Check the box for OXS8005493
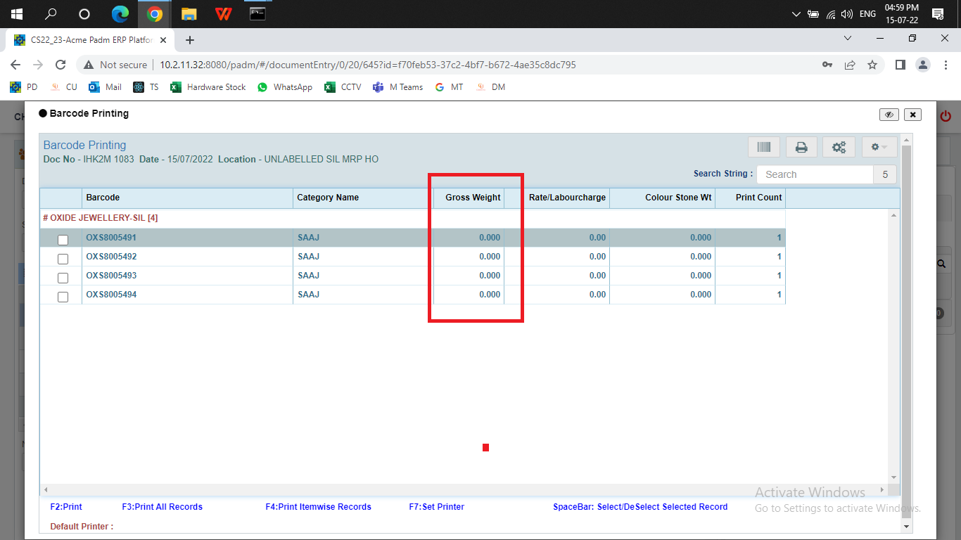 [x=63, y=278]
